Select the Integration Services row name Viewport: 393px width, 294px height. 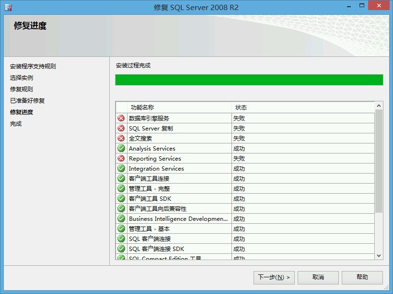point(156,168)
